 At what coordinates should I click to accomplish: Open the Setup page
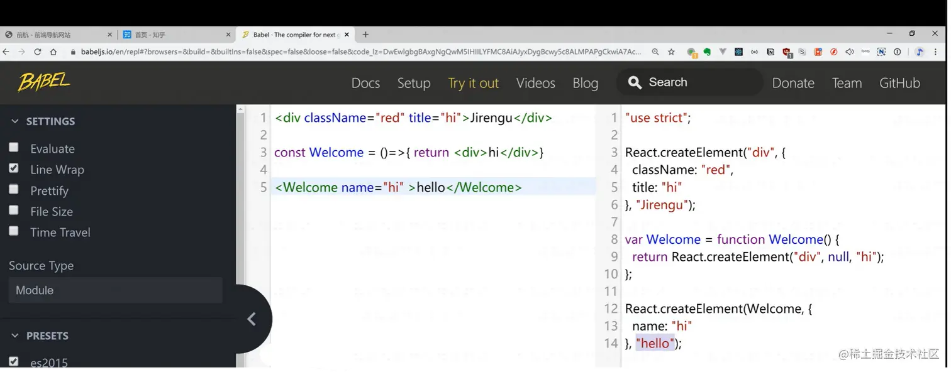414,83
